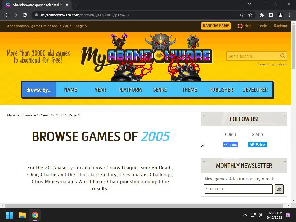Click the vertical scrollbar thumb
The image size is (296, 222).
pyautogui.click(x=294, y=47)
